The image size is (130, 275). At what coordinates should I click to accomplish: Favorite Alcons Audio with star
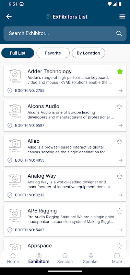[119, 107]
